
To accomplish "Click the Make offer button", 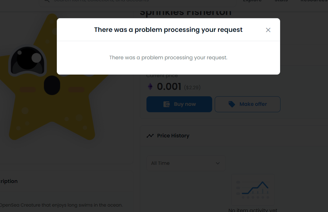I will (x=247, y=104).
